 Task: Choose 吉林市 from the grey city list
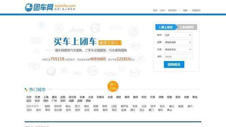click(x=58, y=106)
